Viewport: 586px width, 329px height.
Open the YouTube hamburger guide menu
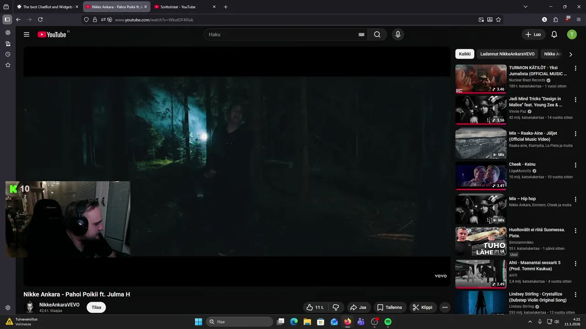(27, 34)
